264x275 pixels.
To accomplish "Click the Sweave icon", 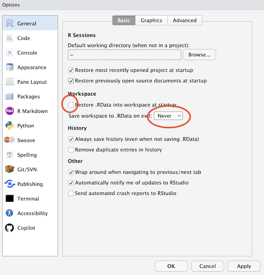I will [10, 140].
